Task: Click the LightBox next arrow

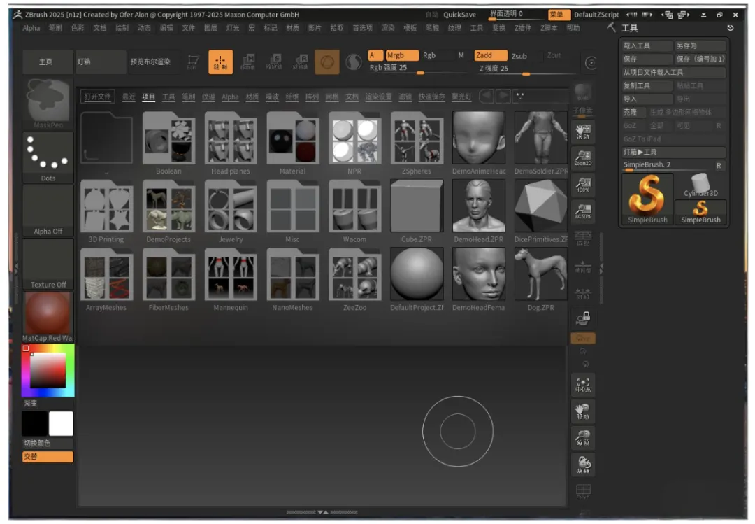Action: click(503, 96)
